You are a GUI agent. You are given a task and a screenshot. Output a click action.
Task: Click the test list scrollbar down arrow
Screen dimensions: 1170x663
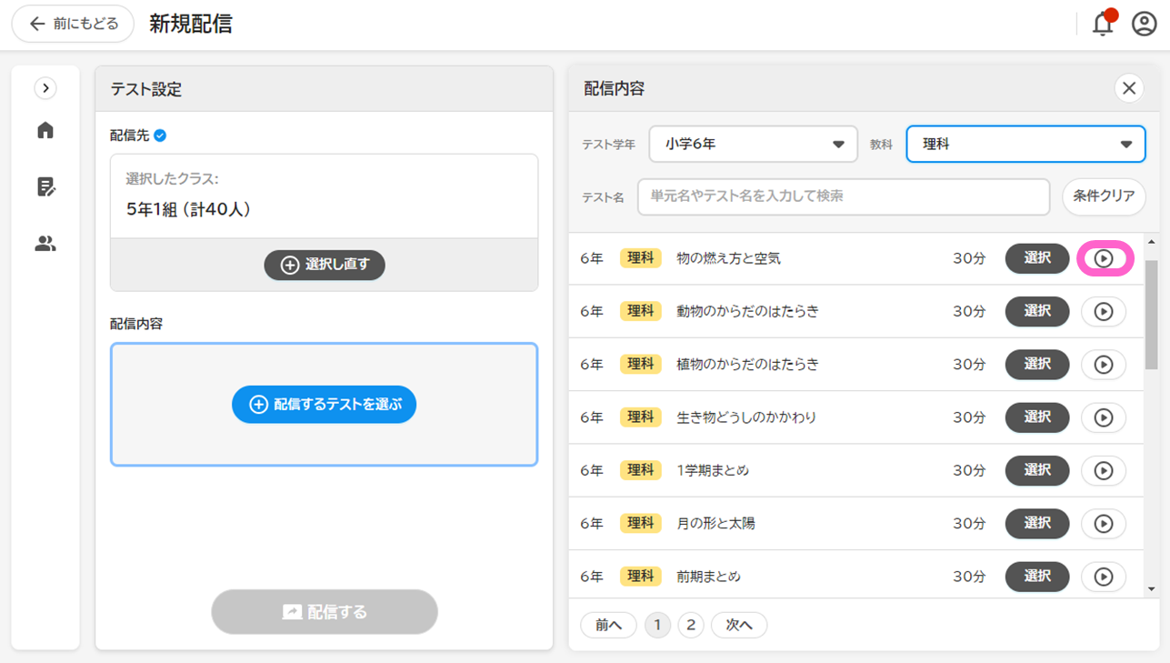click(x=1152, y=589)
